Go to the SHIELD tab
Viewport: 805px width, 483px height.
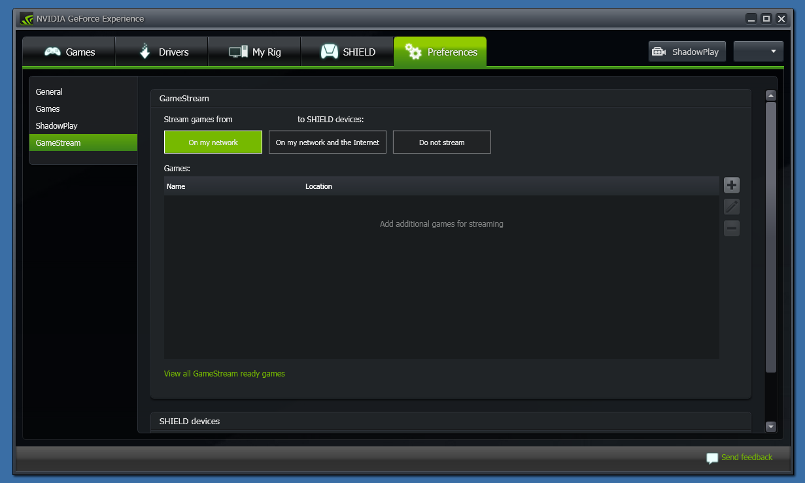click(x=347, y=52)
